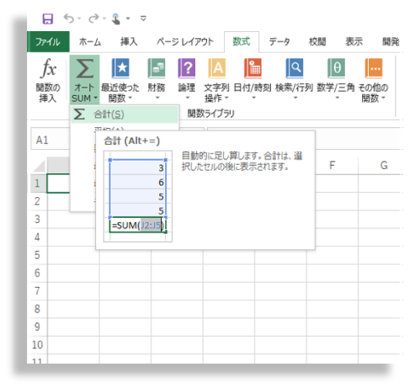Save the workbook with the floppy icon
This screenshot has height=388, width=415.
47,19
